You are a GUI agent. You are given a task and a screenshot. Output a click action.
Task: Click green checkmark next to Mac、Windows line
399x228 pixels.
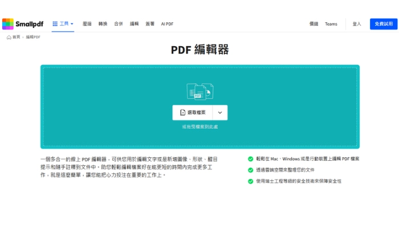(250, 159)
